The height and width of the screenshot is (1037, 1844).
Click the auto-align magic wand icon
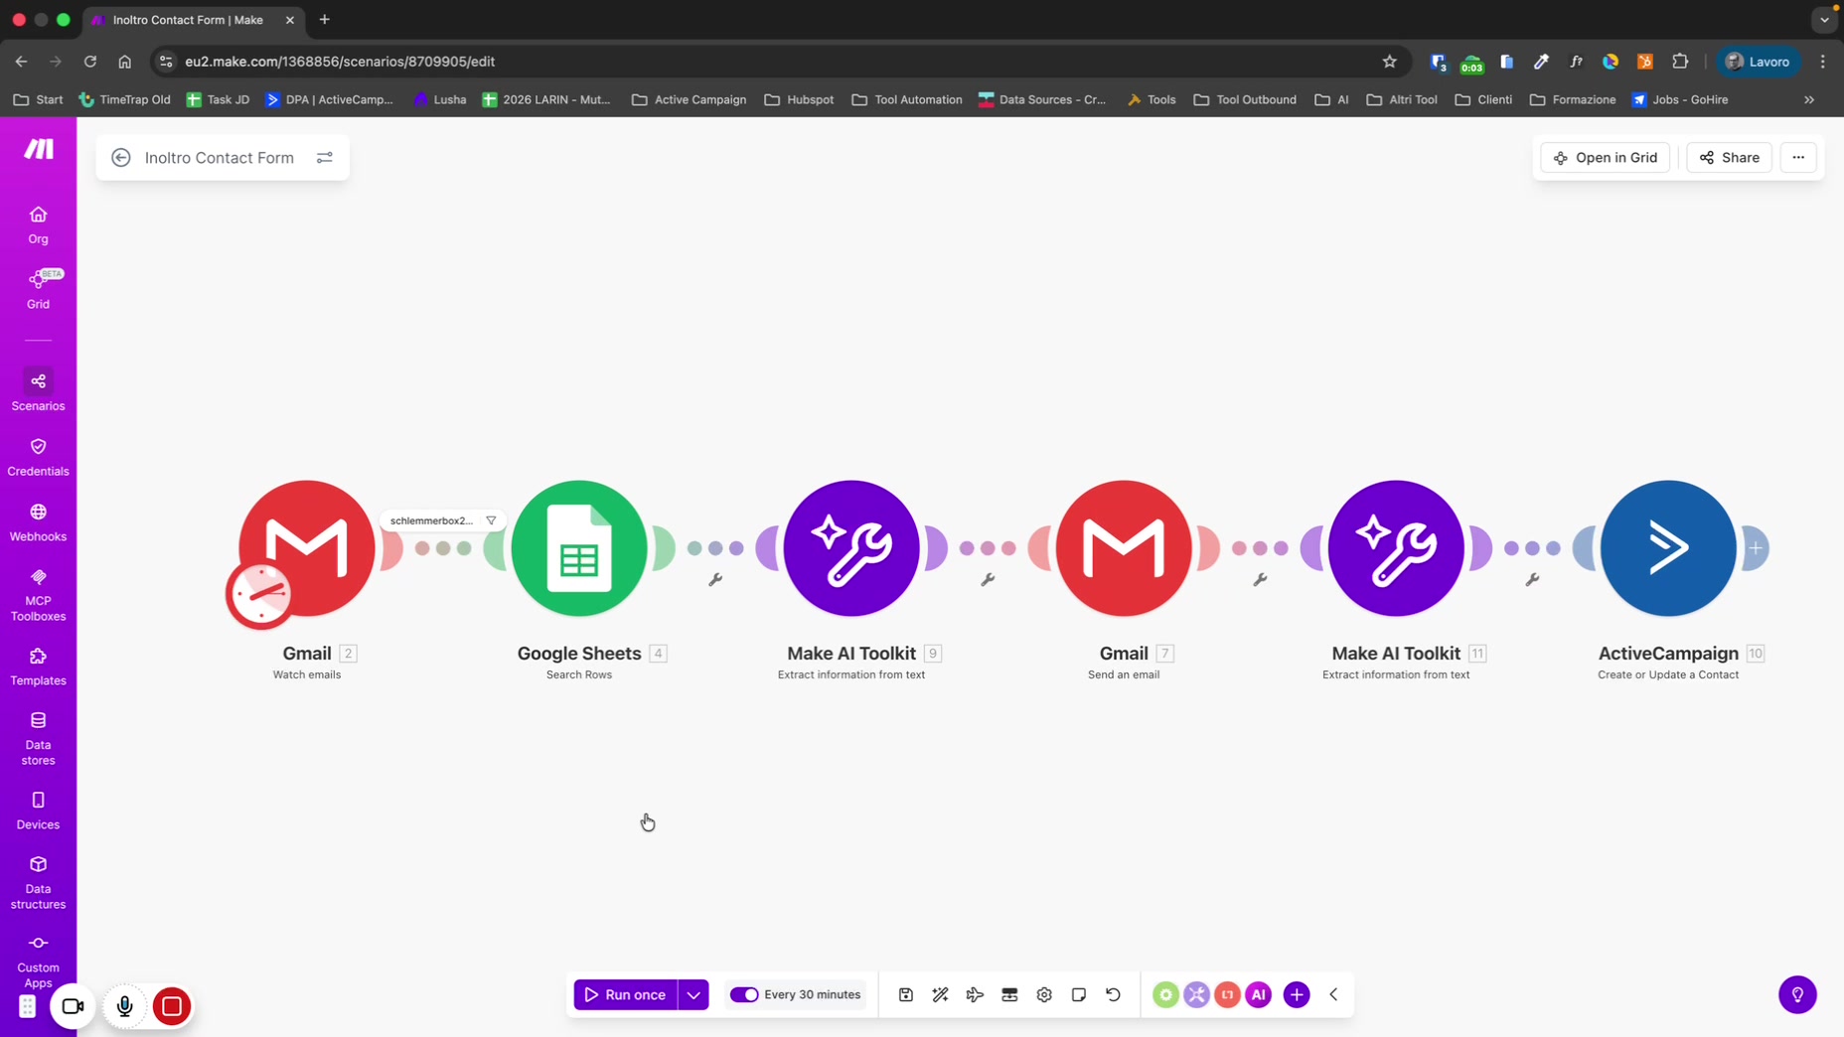pyautogui.click(x=940, y=994)
